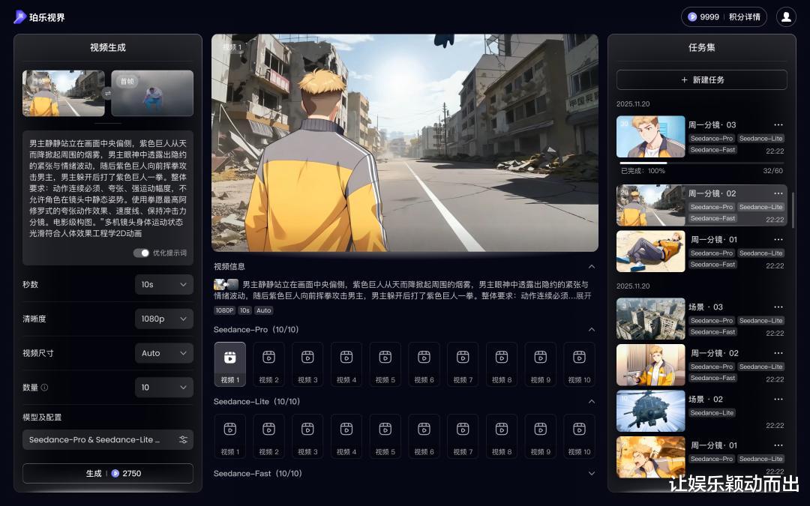The image size is (810, 506).
Task: Click 展开 to expand video description
Action: click(x=583, y=296)
